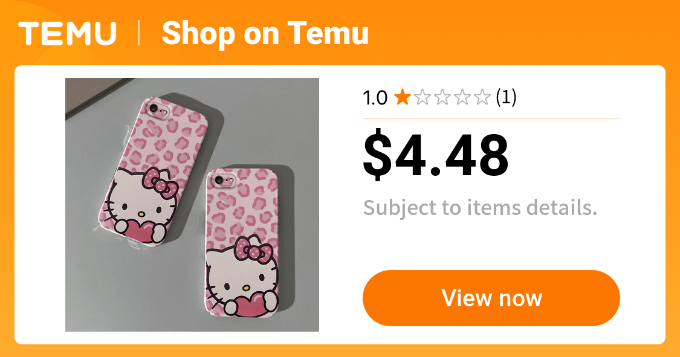The width and height of the screenshot is (680, 357).
Task: Click the 1.0 rating score
Action: [375, 98]
